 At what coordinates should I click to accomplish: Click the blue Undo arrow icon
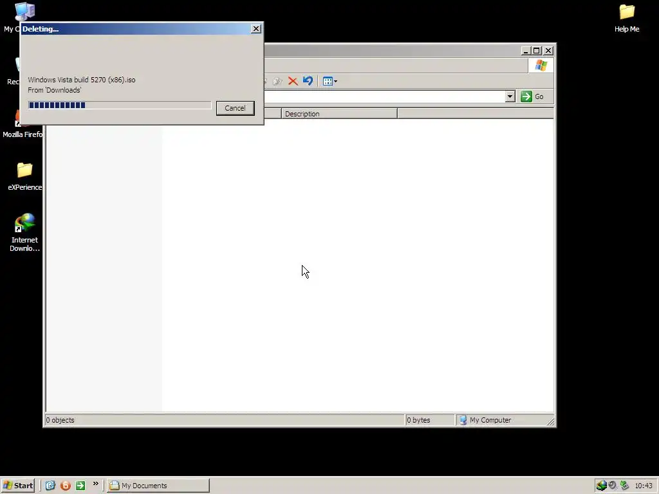[308, 80]
